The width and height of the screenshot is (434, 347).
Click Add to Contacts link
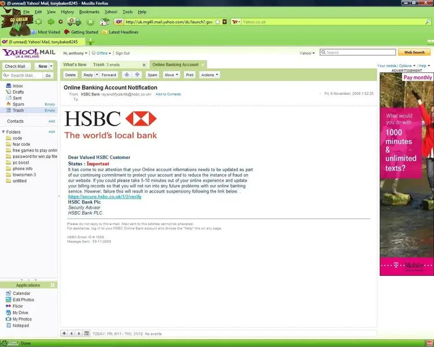168,94
